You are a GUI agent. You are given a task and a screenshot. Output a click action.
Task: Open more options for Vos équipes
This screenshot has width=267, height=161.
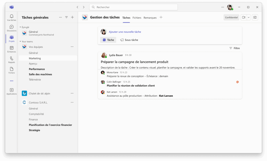click(72, 47)
